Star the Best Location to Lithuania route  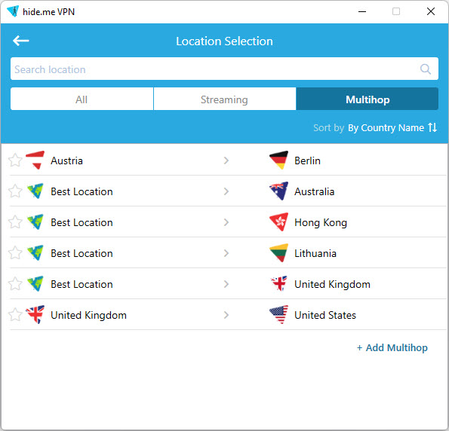click(15, 253)
